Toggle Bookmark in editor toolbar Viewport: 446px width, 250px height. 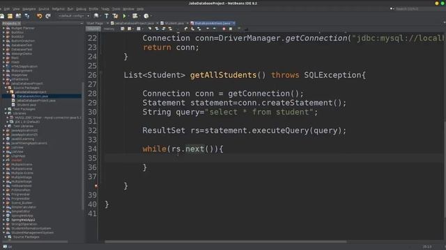199,28
